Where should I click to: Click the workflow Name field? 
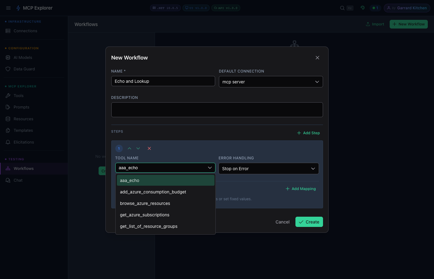click(163, 81)
